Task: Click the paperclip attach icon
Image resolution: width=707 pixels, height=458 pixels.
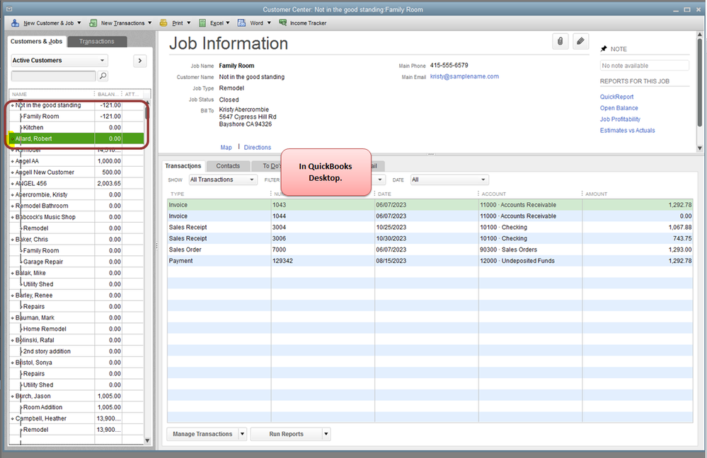Action: point(560,42)
